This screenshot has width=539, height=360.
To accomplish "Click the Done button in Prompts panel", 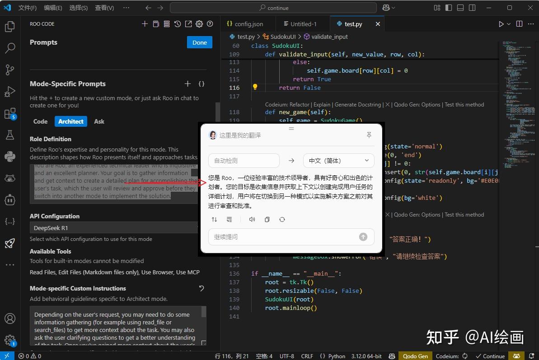I will [199, 42].
